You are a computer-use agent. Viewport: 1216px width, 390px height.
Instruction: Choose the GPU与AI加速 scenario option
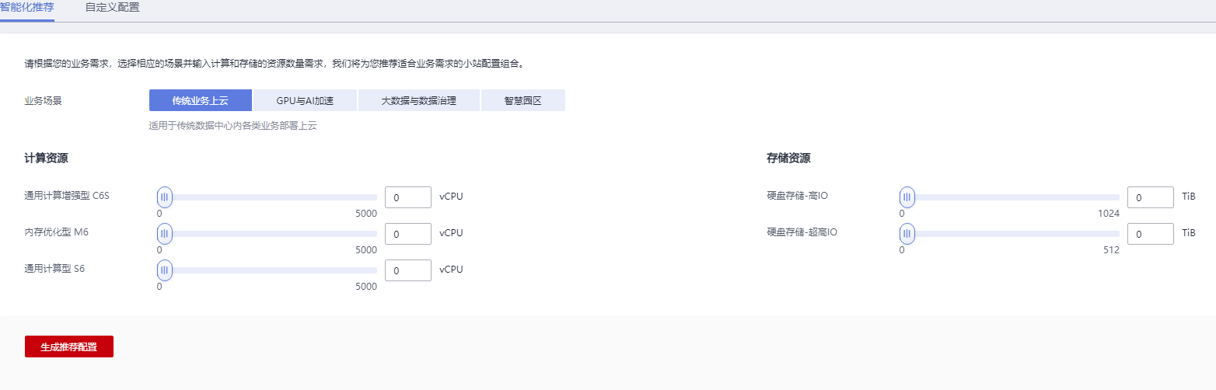pos(305,100)
